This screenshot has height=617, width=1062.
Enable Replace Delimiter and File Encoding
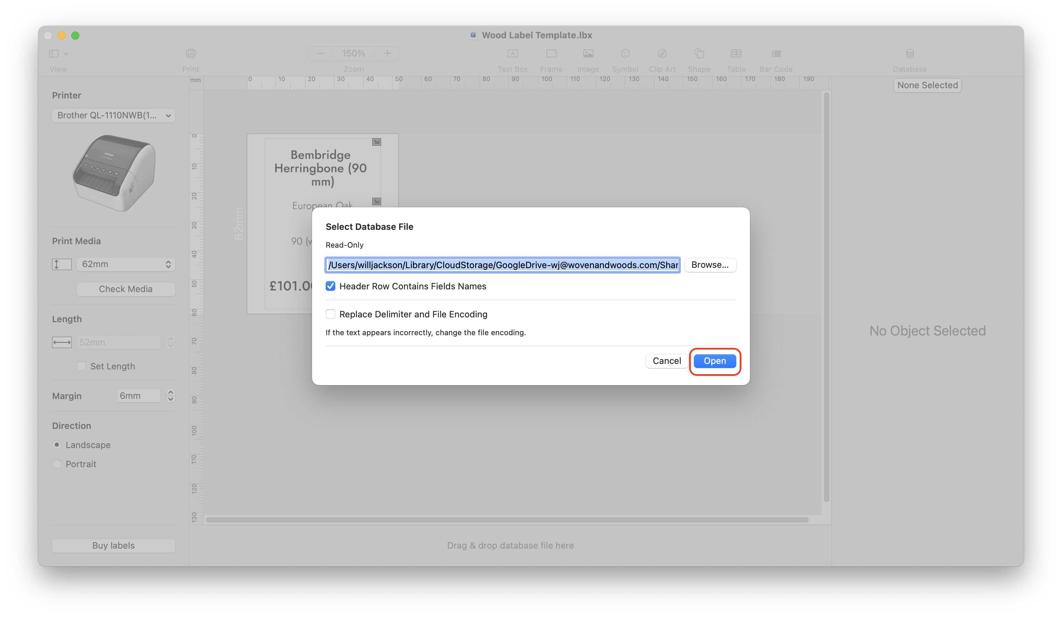[331, 314]
